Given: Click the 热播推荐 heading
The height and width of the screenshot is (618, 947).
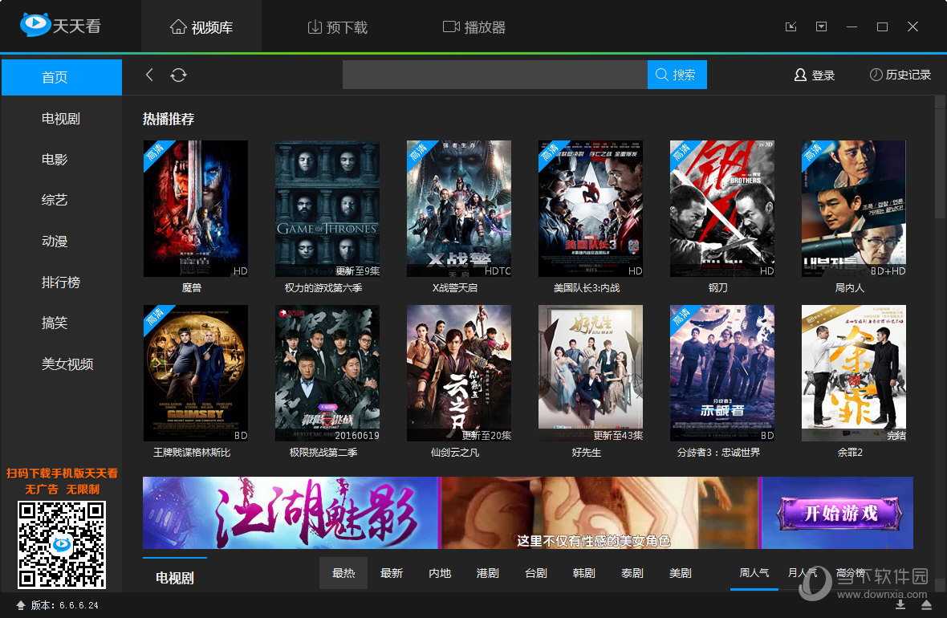Looking at the screenshot, I should [169, 119].
